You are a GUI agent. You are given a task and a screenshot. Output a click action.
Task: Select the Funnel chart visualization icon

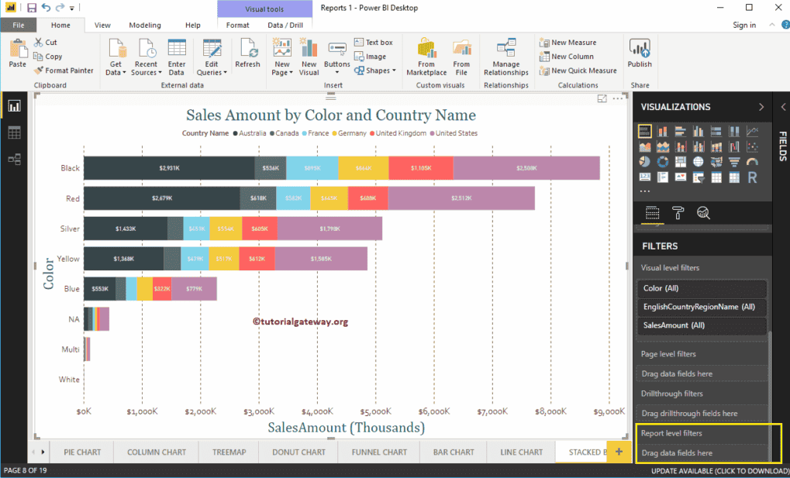click(x=734, y=161)
